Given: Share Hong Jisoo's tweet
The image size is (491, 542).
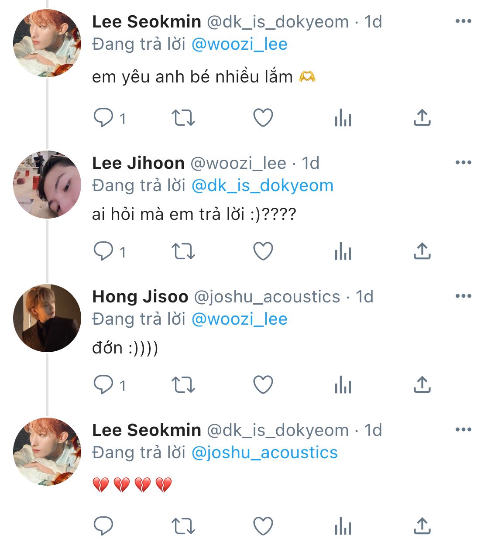Looking at the screenshot, I should [422, 385].
